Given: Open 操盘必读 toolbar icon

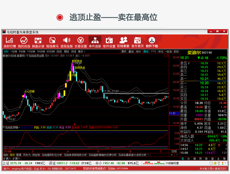Looking at the screenshot, I should tap(38, 42).
